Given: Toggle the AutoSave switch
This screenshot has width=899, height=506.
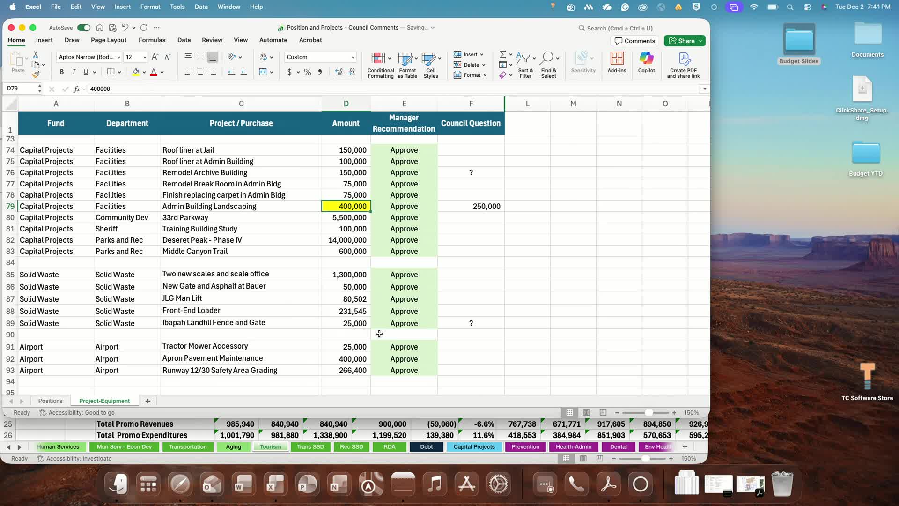Looking at the screenshot, I should [x=84, y=28].
